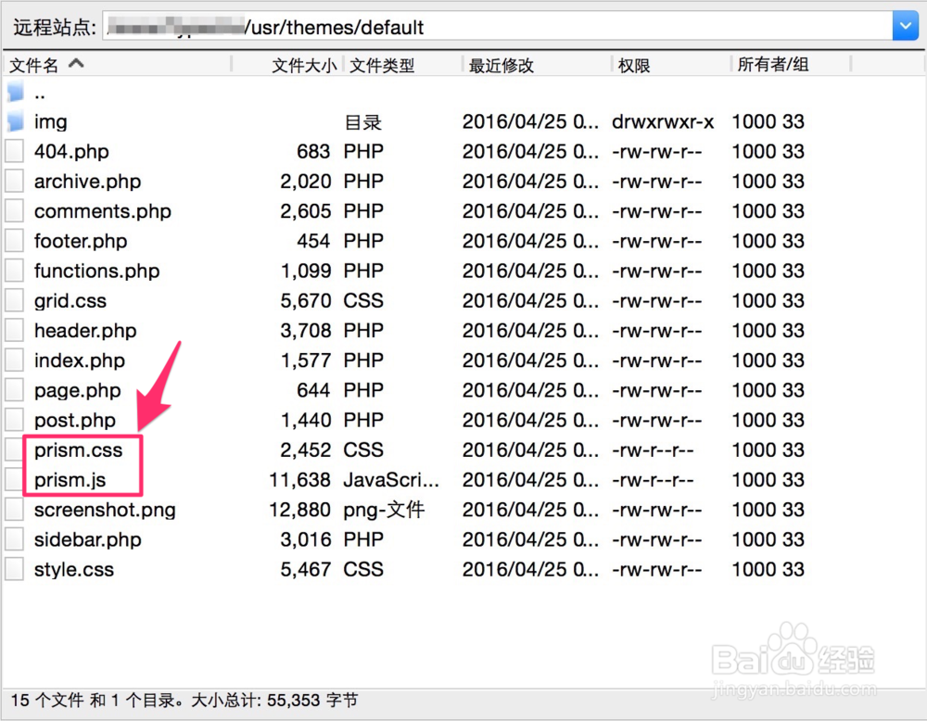Image resolution: width=927 pixels, height=721 pixels.
Task: Check the checkbox next to header.php
Action: pos(13,330)
